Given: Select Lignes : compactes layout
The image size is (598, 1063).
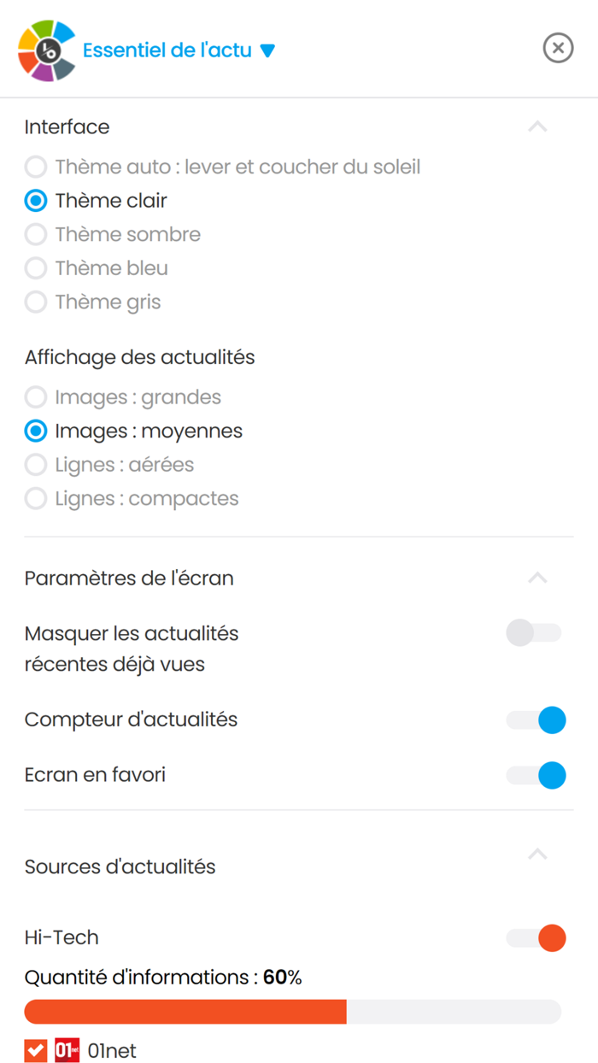Looking at the screenshot, I should point(36,498).
